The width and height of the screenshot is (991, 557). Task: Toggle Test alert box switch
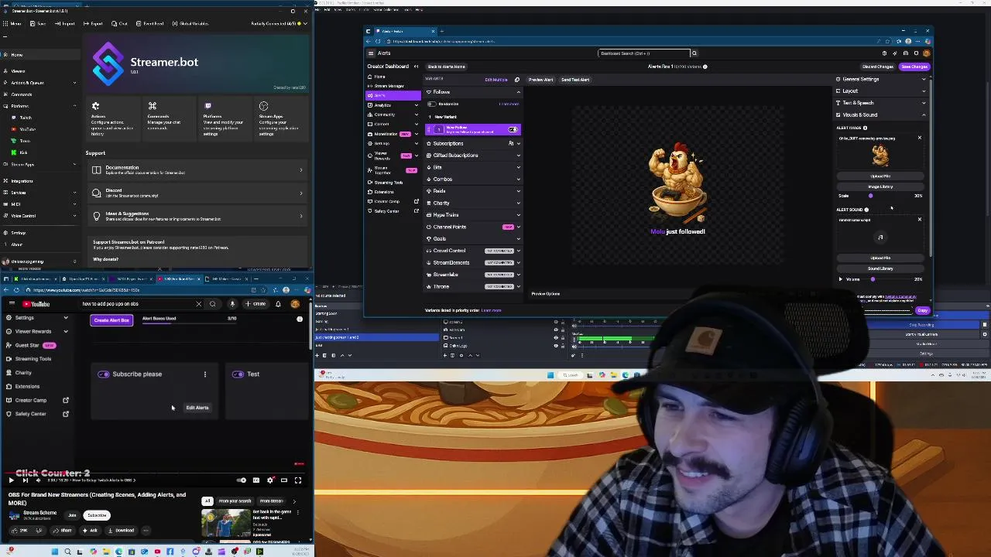[238, 374]
